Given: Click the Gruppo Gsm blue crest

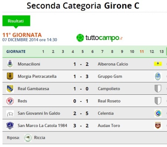Looking at the screenshot, I should (158, 76).
